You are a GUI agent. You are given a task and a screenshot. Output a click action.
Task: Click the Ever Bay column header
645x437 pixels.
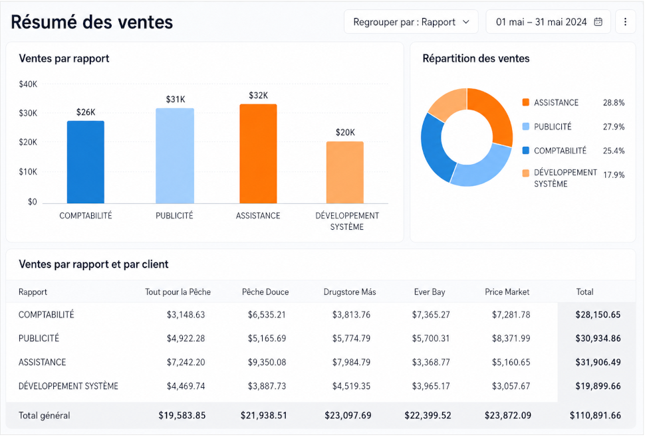(430, 292)
